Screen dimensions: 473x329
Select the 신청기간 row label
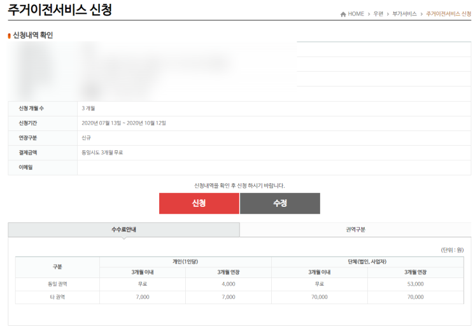[28, 123]
